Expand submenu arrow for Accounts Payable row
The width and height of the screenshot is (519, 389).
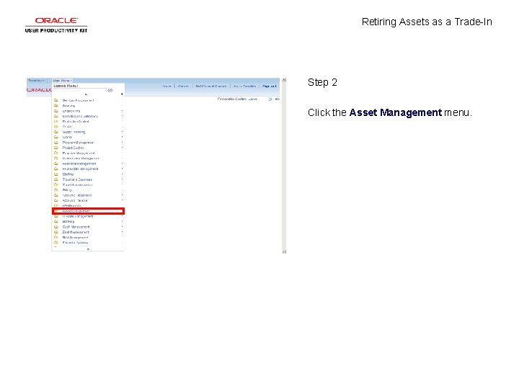(x=122, y=200)
